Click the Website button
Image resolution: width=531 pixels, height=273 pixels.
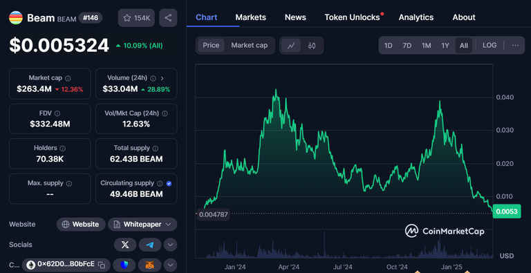coord(81,225)
